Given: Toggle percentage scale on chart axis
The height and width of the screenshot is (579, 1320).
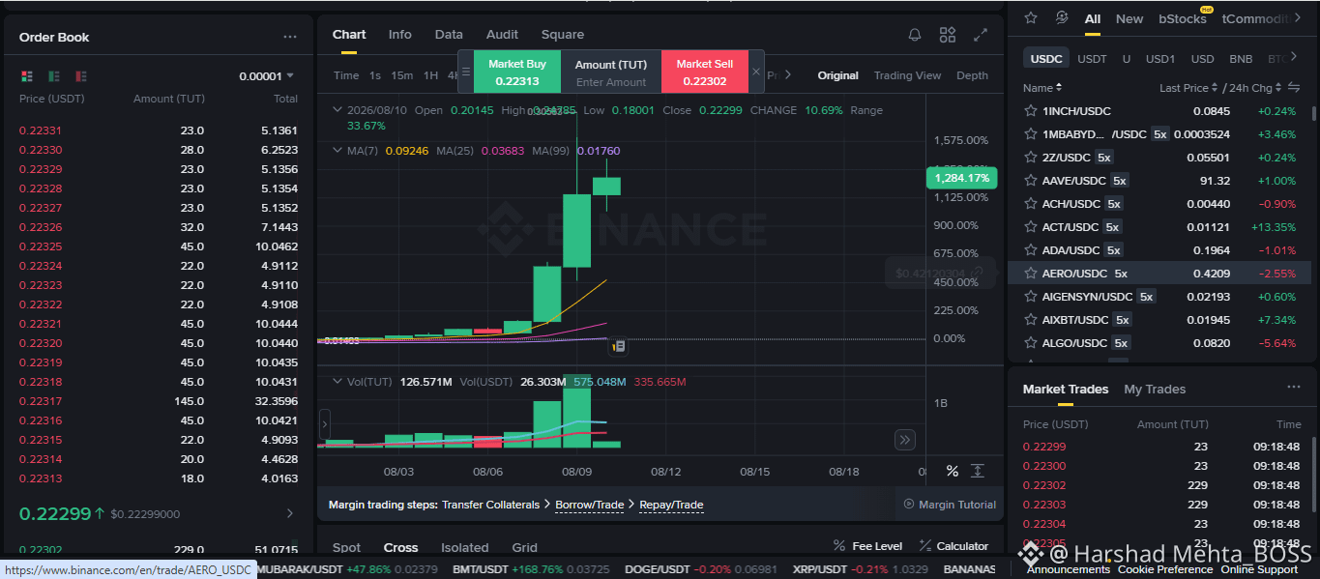Looking at the screenshot, I should [953, 471].
